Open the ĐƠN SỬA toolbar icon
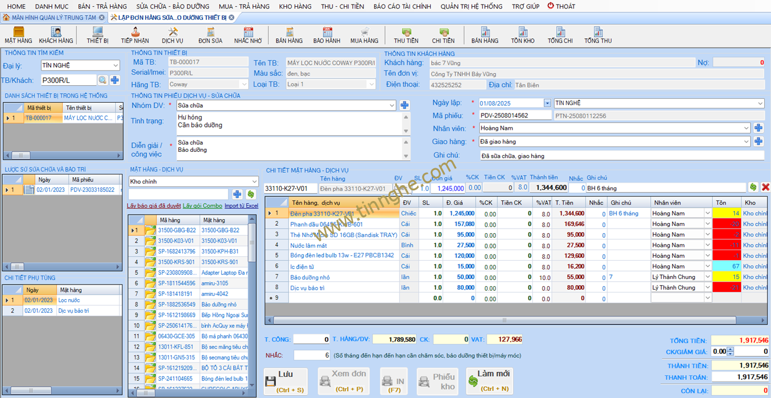The width and height of the screenshot is (771, 398). coord(211,35)
